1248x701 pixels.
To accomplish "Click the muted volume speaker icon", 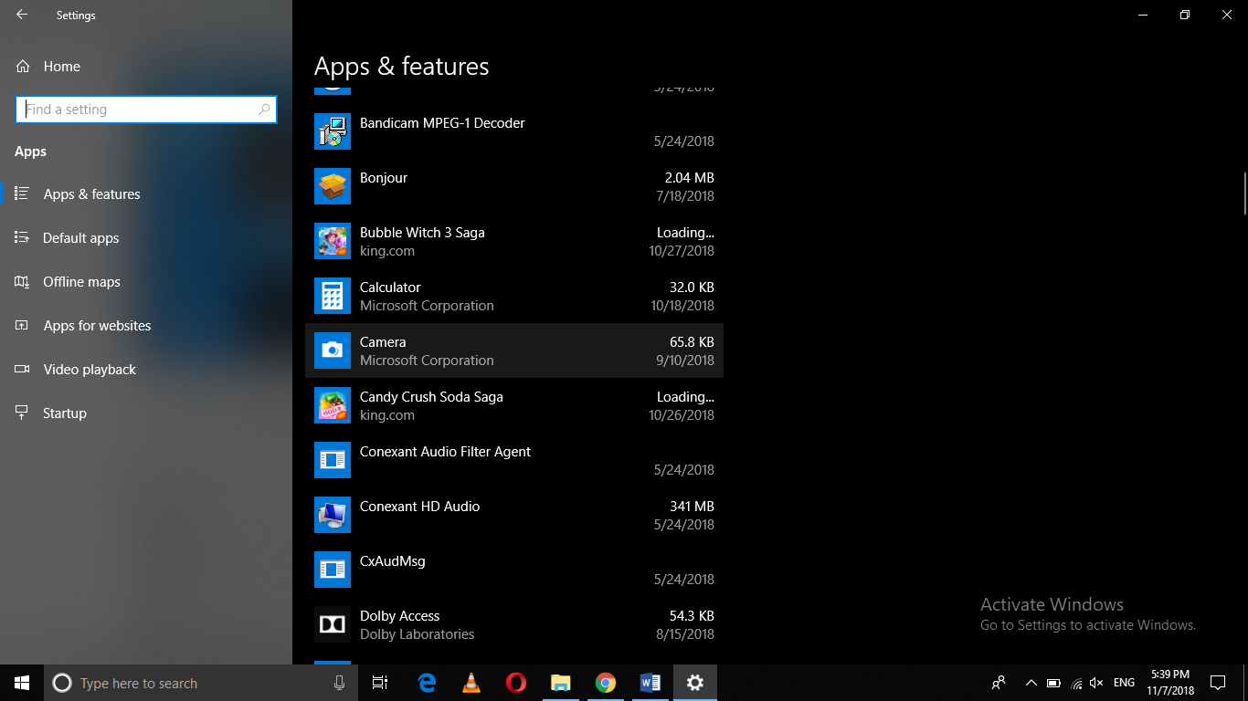I will click(1097, 683).
